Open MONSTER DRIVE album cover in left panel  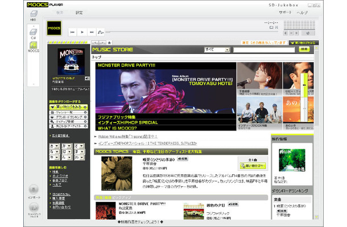[71, 62]
